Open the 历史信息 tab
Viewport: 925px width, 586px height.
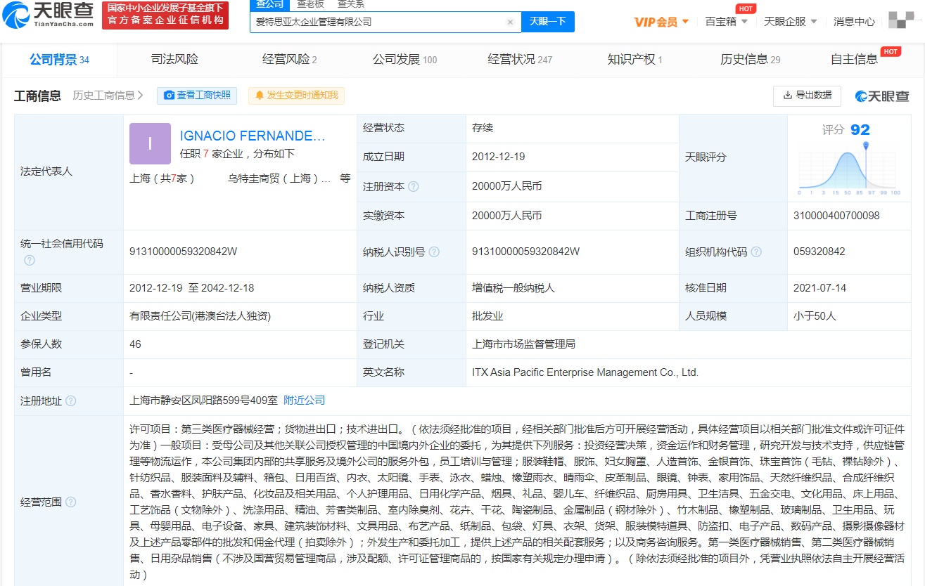[750, 60]
